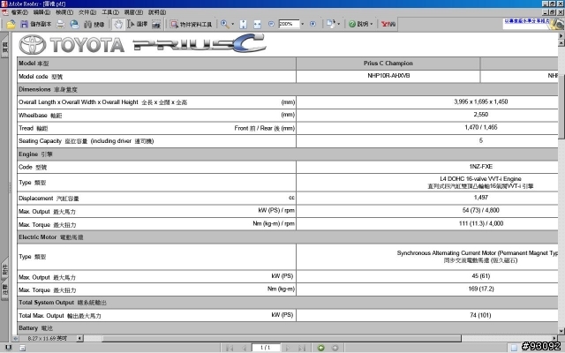Click the Yahoo toolbar icon
The image size is (565, 353).
[x=388, y=24]
